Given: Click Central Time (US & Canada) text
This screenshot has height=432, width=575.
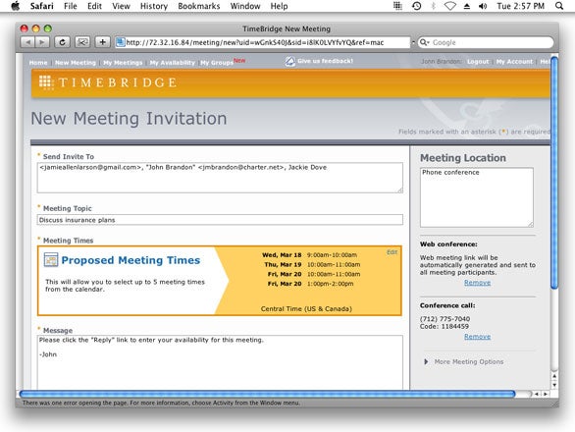Looking at the screenshot, I should (306, 308).
